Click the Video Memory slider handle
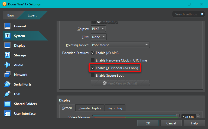208x129 pixels. [x=178, y=115]
